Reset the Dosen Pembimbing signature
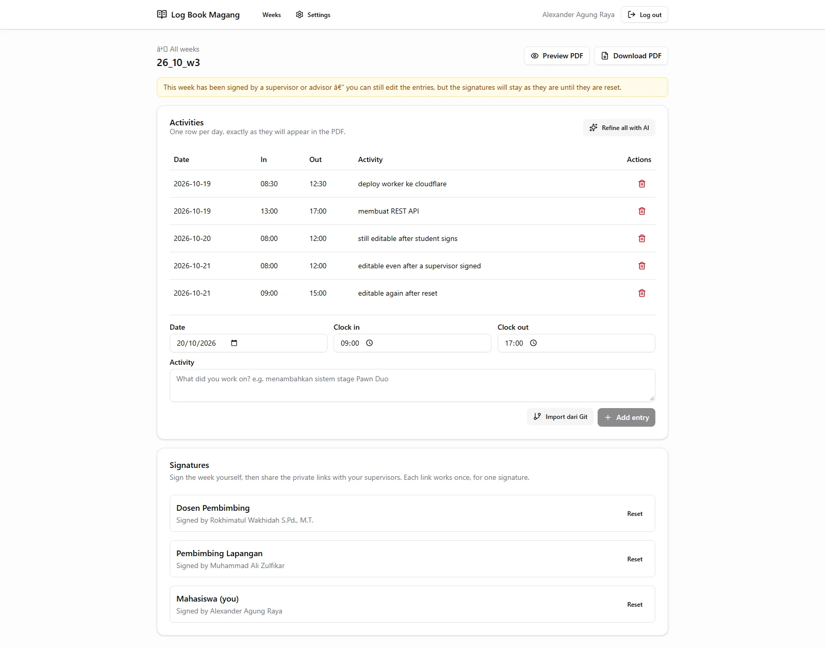Viewport: 825px width, 648px height. click(x=635, y=514)
